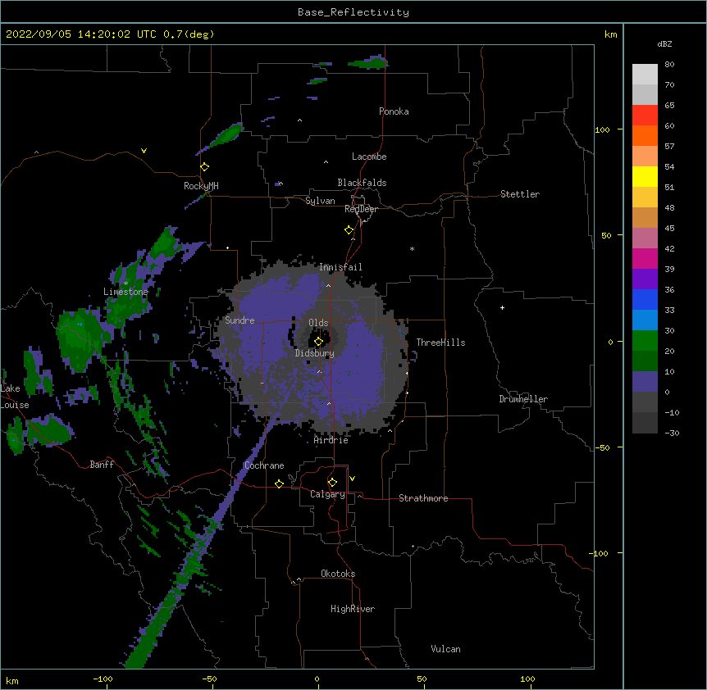Click the Stettler city label

[520, 194]
